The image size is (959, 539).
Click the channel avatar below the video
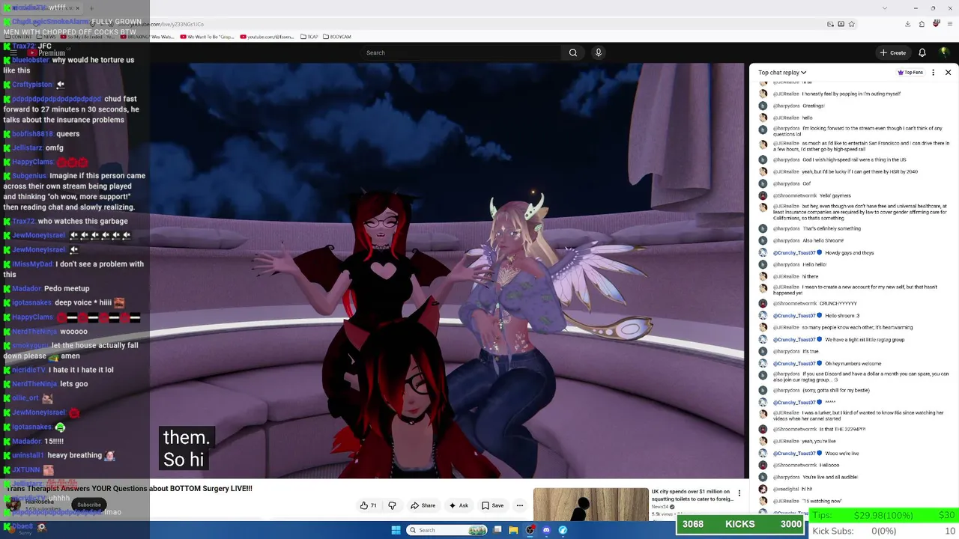tap(12, 505)
